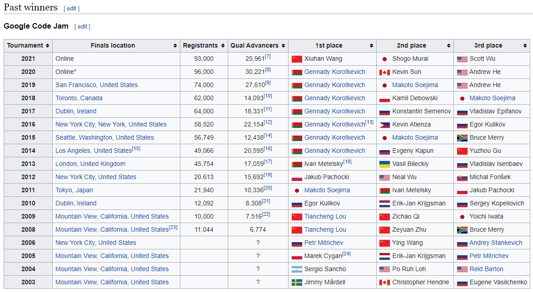
Task: Sort by 2nd place column arrows
Action: [448, 45]
